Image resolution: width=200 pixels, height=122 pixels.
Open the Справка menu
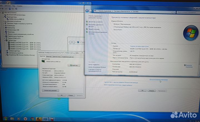[x=20, y=6]
